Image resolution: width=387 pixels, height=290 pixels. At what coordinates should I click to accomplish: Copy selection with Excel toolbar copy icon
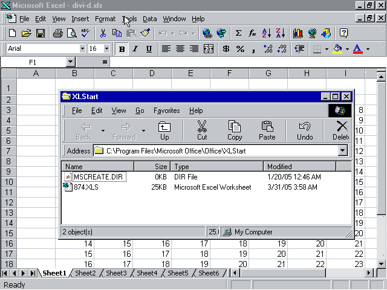[117, 33]
